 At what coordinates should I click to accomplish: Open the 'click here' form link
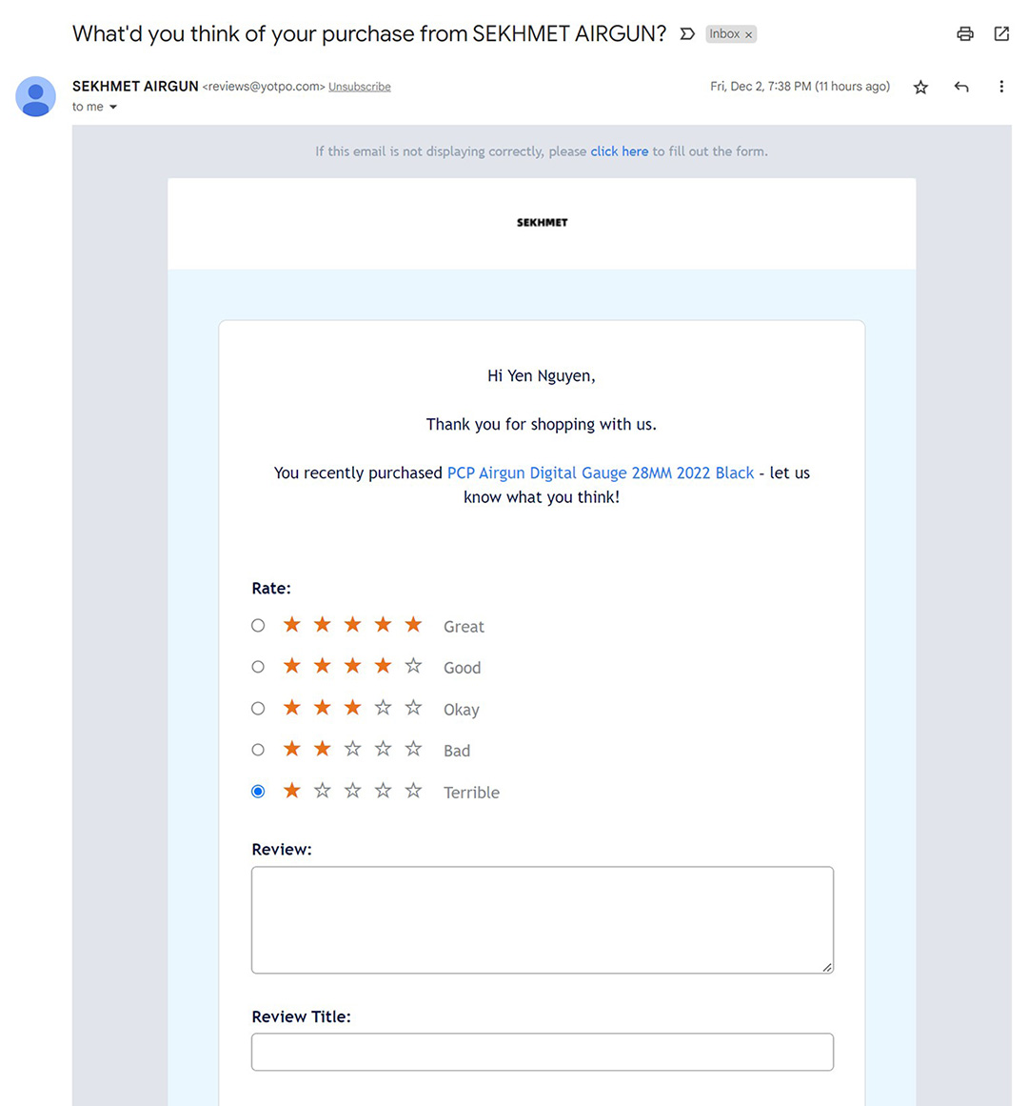pos(620,151)
